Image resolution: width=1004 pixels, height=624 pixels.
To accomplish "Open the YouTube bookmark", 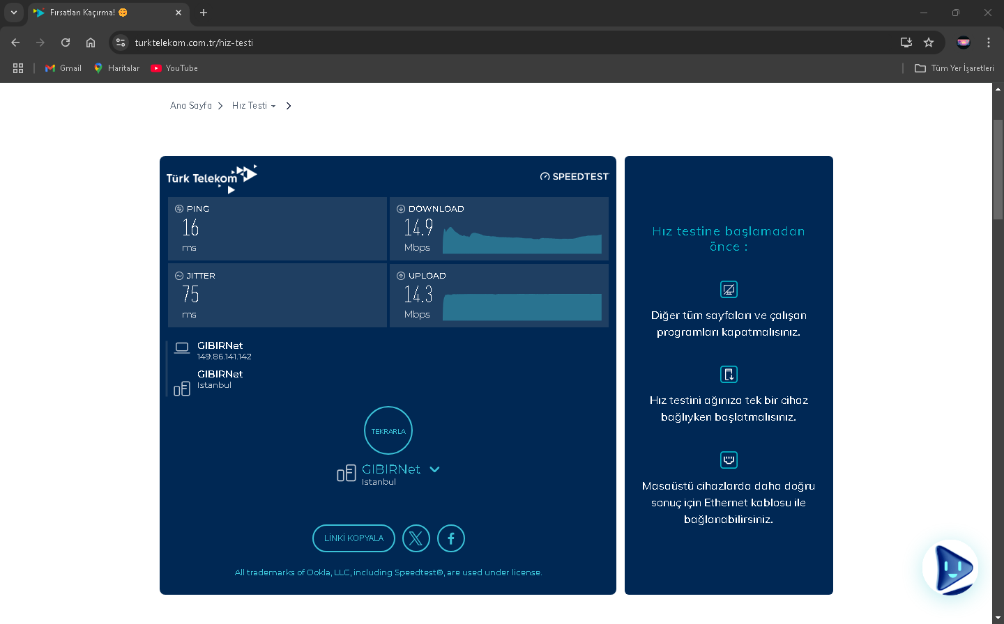I will click(174, 68).
